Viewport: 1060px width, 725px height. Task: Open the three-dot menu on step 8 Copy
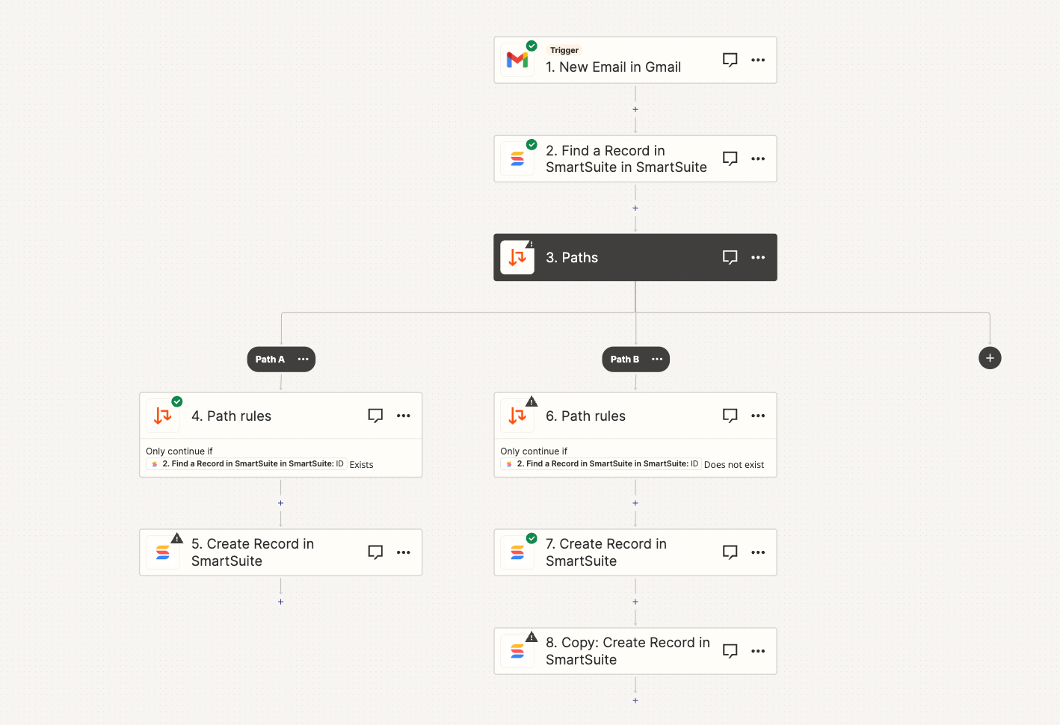758,651
